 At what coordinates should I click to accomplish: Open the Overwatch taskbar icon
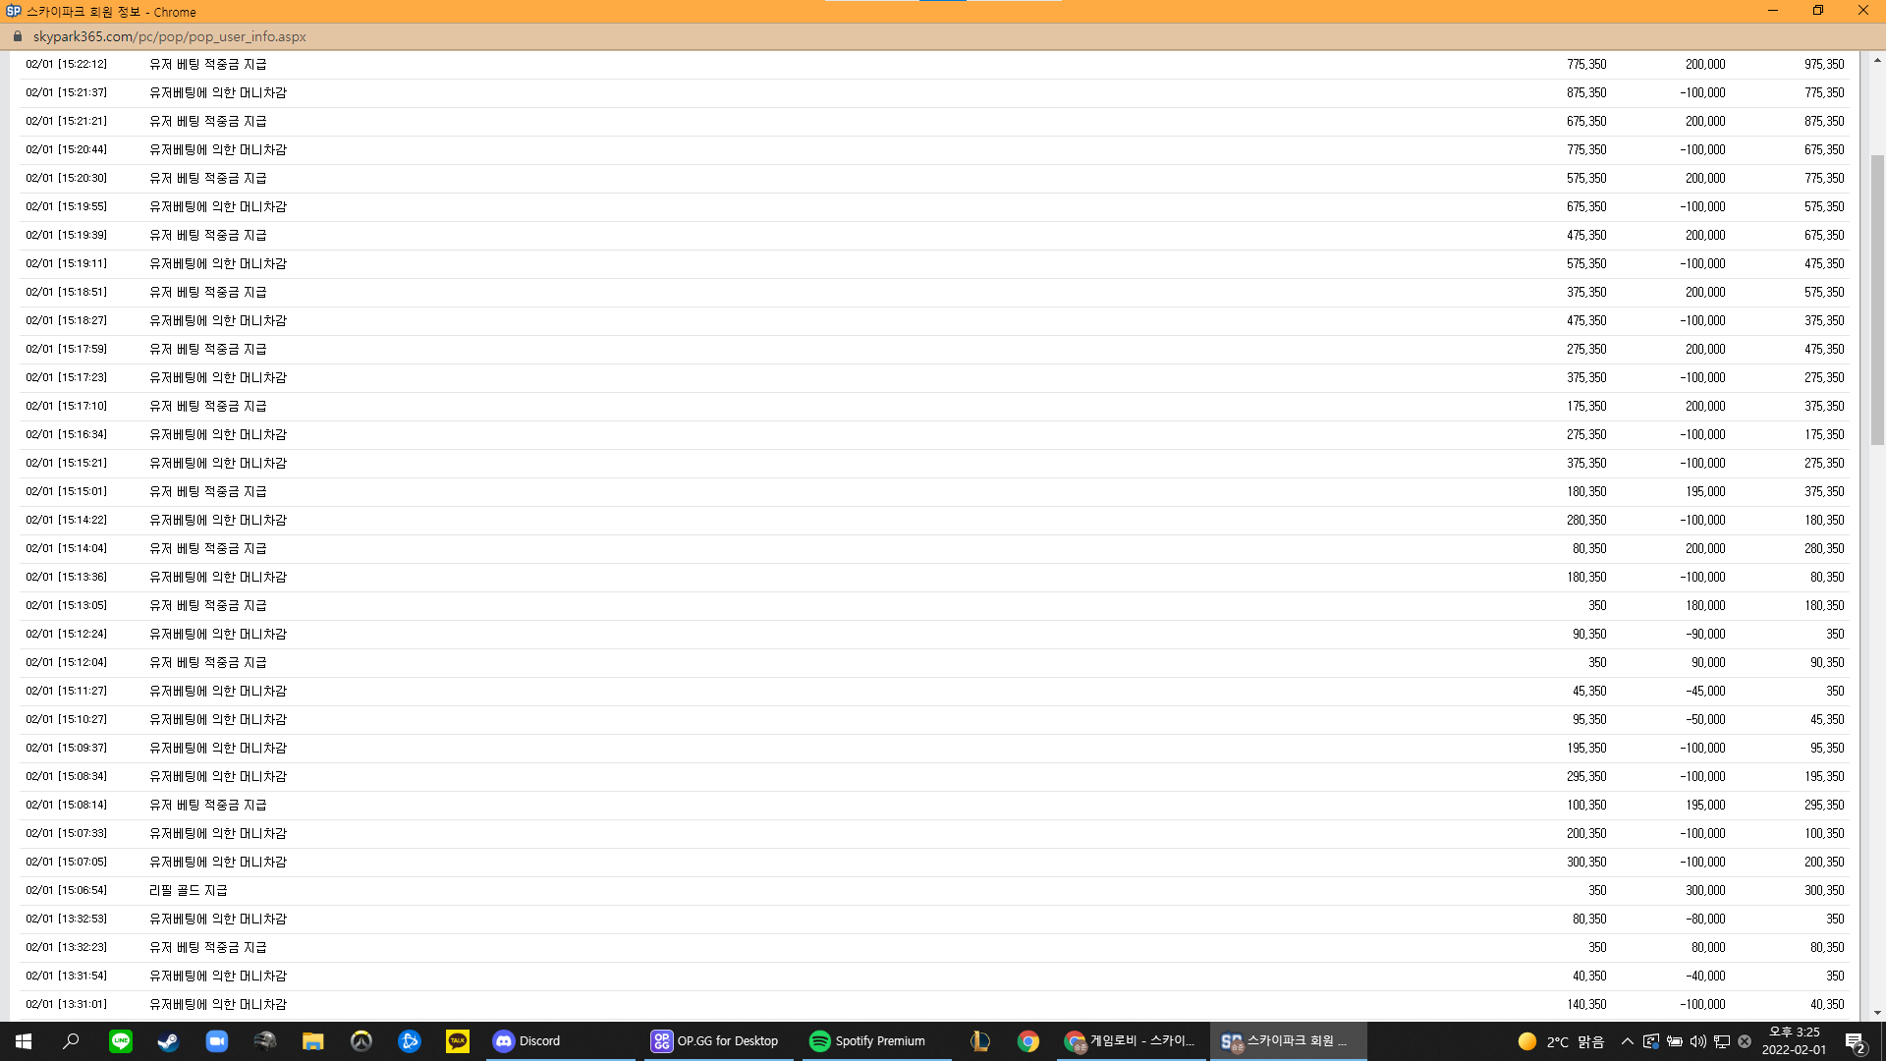click(x=361, y=1041)
